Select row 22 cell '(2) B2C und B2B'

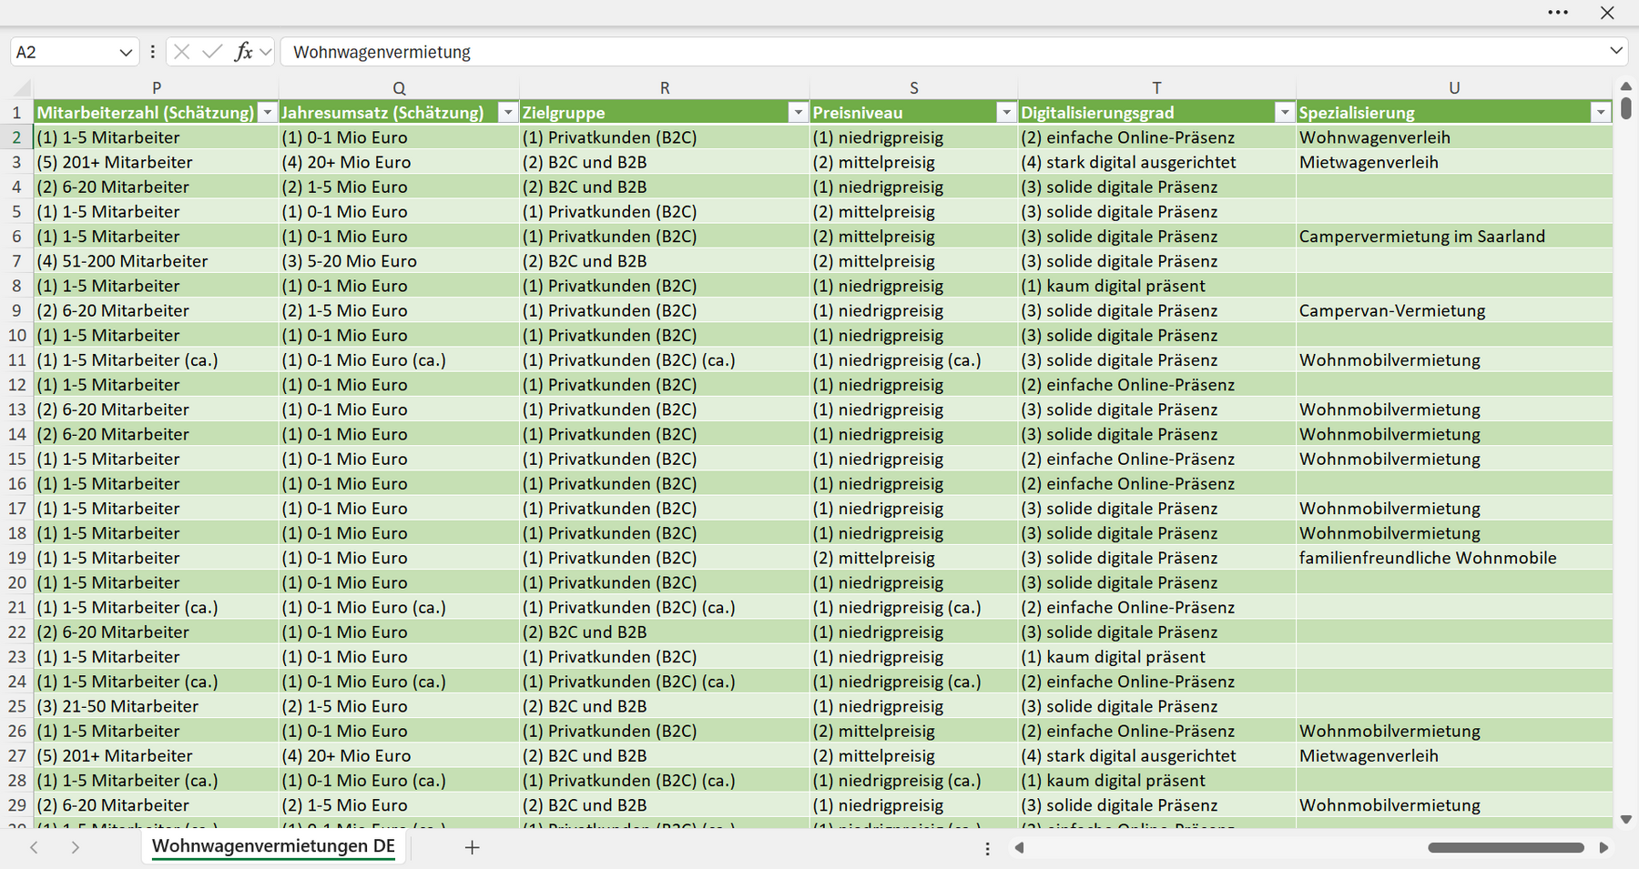[x=665, y=632]
